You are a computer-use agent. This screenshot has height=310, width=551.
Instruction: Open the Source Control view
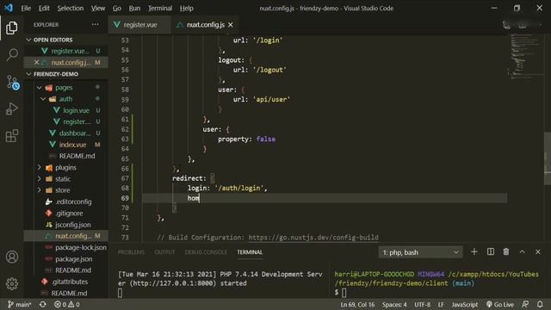click(12, 83)
